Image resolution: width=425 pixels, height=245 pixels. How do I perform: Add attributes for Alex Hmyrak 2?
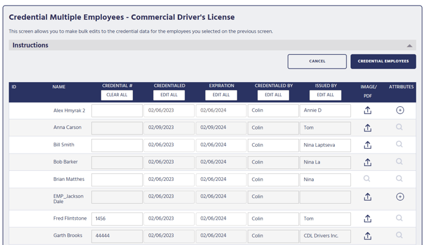[x=400, y=110]
